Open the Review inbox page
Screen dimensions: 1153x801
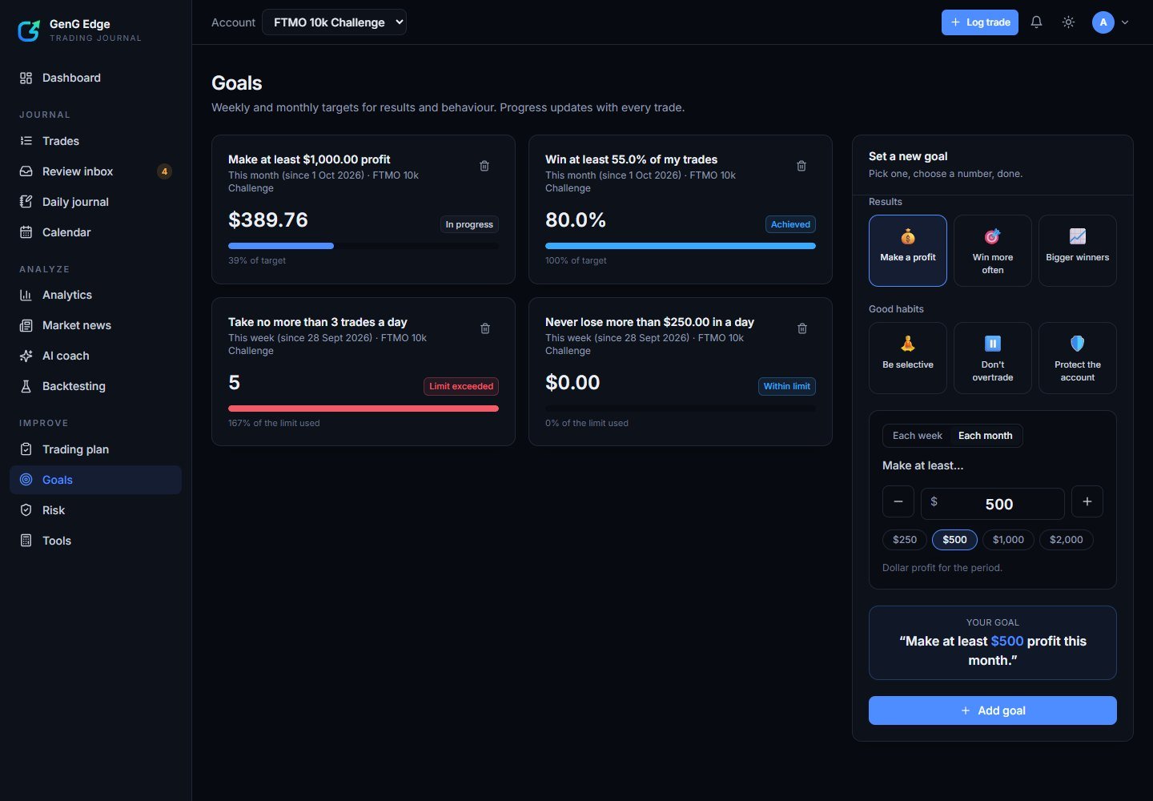pyautogui.click(x=96, y=171)
